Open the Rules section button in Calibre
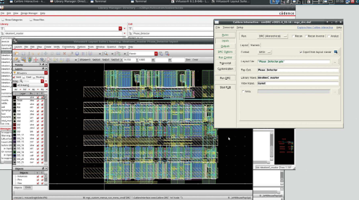 [225, 35]
